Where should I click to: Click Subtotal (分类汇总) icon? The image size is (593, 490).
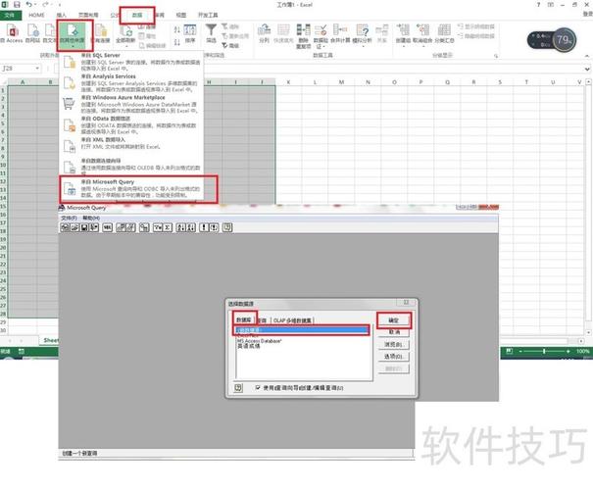tap(444, 33)
